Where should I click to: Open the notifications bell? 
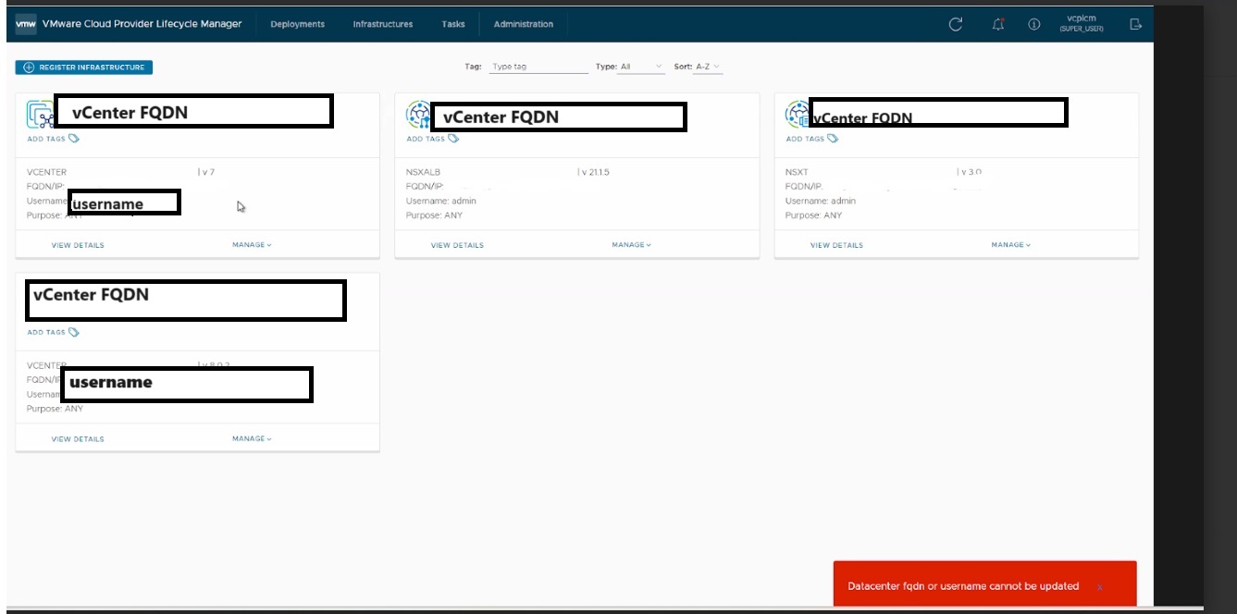(998, 25)
